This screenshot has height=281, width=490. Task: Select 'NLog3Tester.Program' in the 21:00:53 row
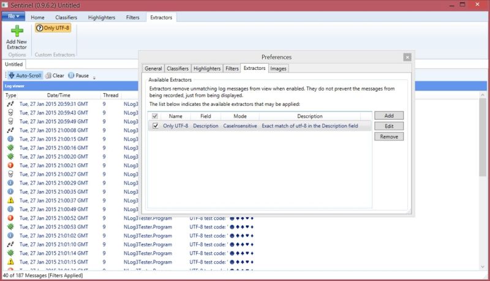click(148, 227)
